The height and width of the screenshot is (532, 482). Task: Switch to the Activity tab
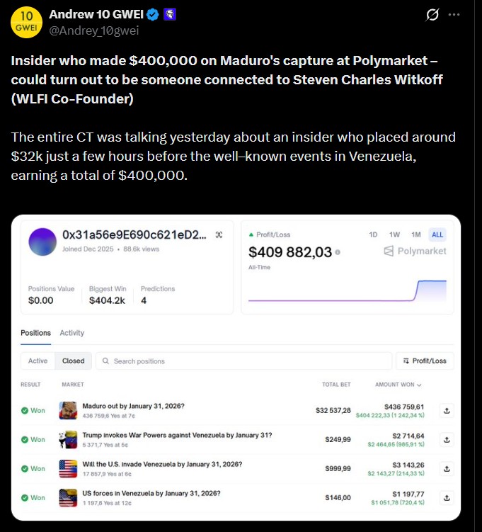pos(71,333)
